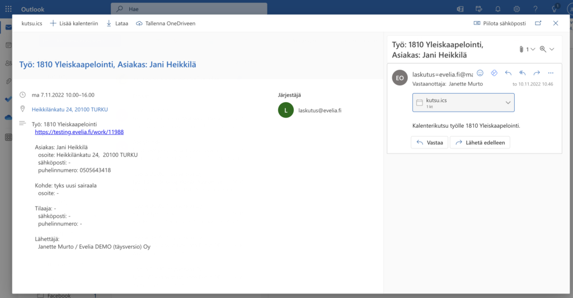The image size is (573, 298).
Task: Hide email with Piilota sähköposti
Action: [x=500, y=23]
